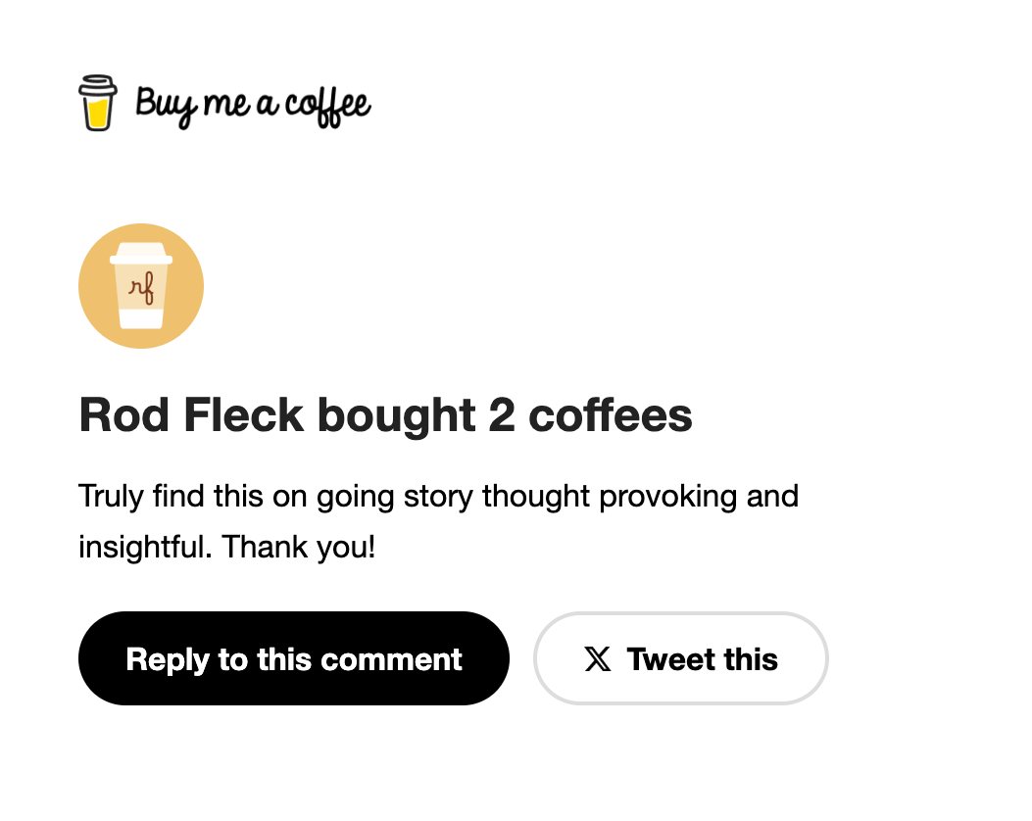Click the number "2" in the heading

(x=501, y=415)
